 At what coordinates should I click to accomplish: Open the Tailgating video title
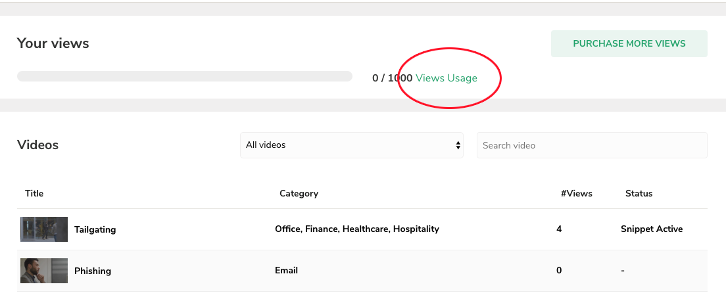click(x=95, y=229)
